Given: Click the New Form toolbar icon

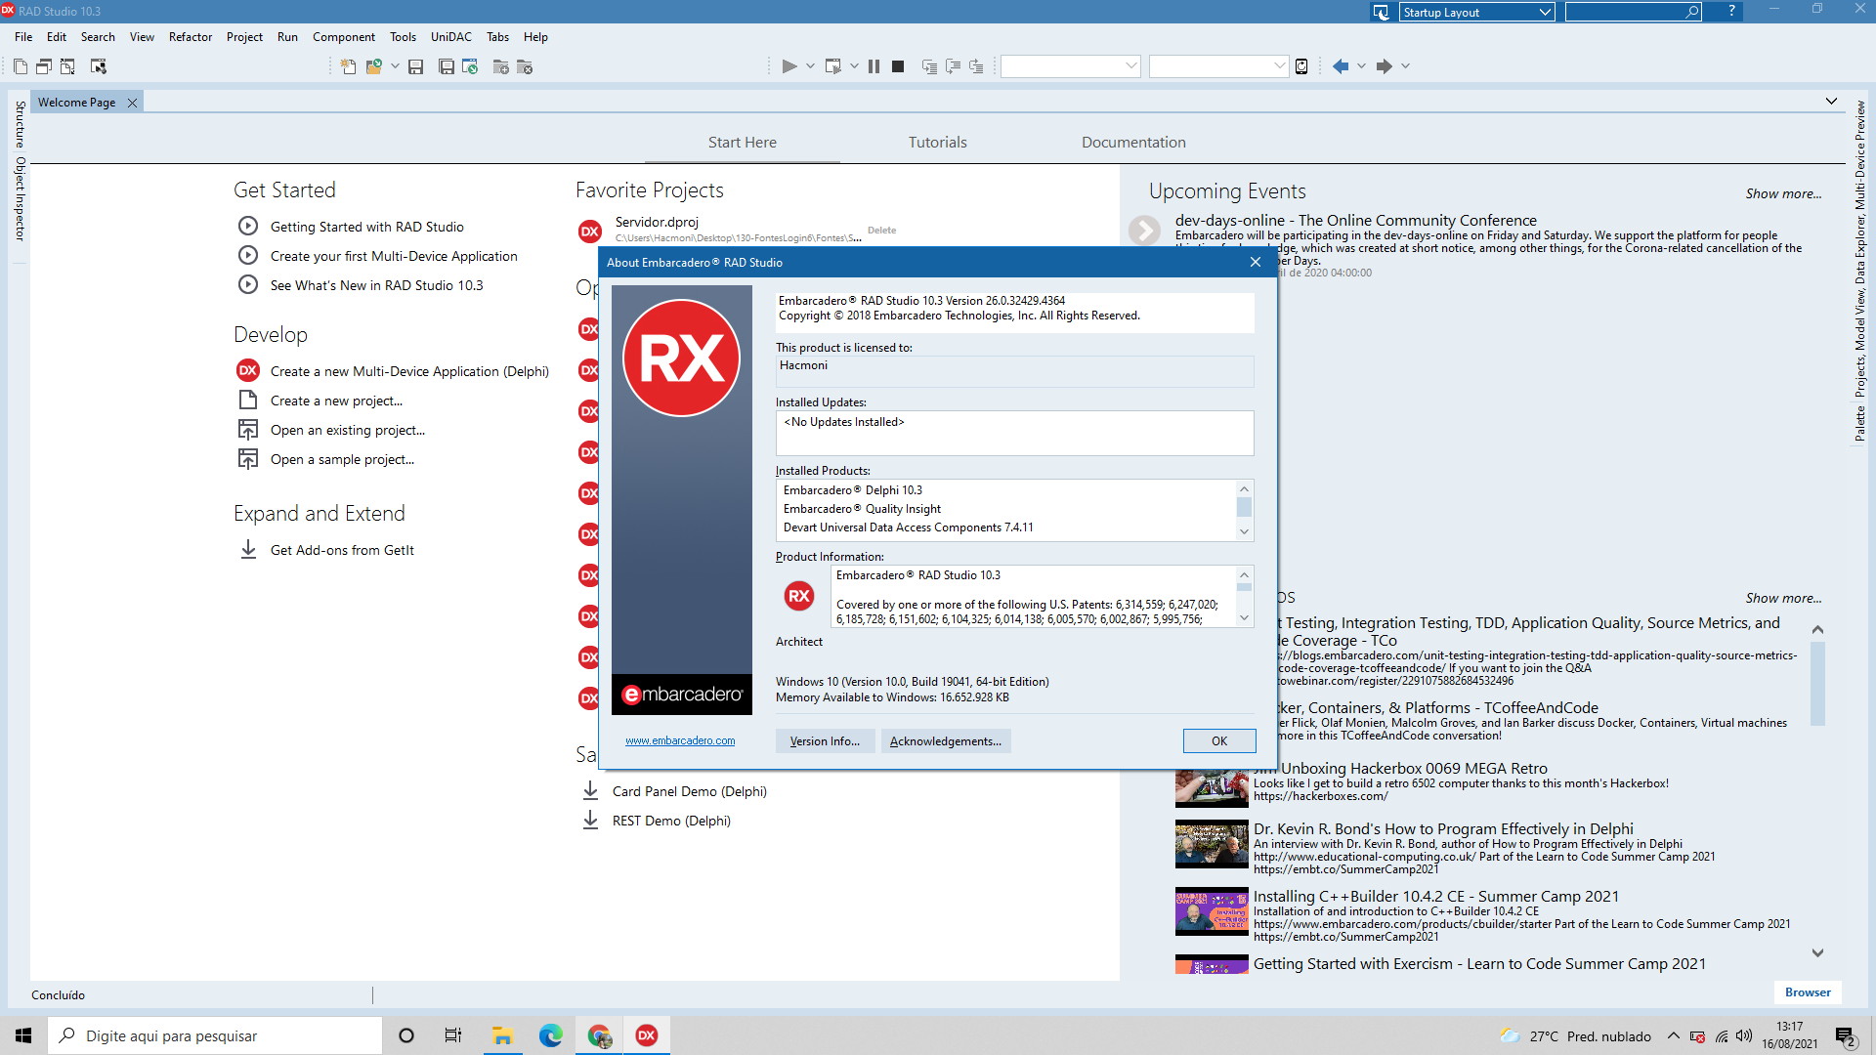Looking at the screenshot, I should click(x=99, y=66).
